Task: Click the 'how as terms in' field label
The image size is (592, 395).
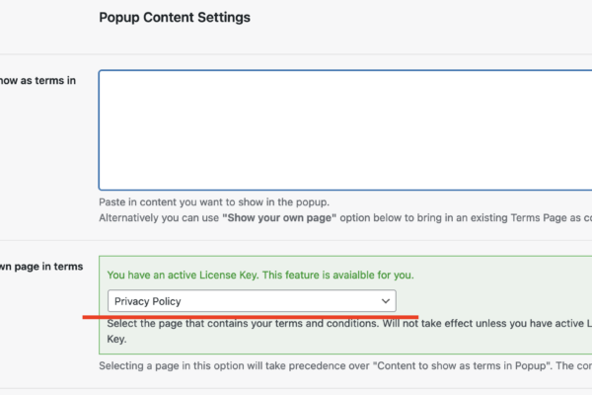Action: (37, 81)
